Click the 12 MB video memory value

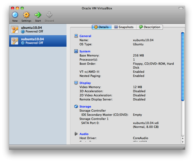[x=137, y=87]
